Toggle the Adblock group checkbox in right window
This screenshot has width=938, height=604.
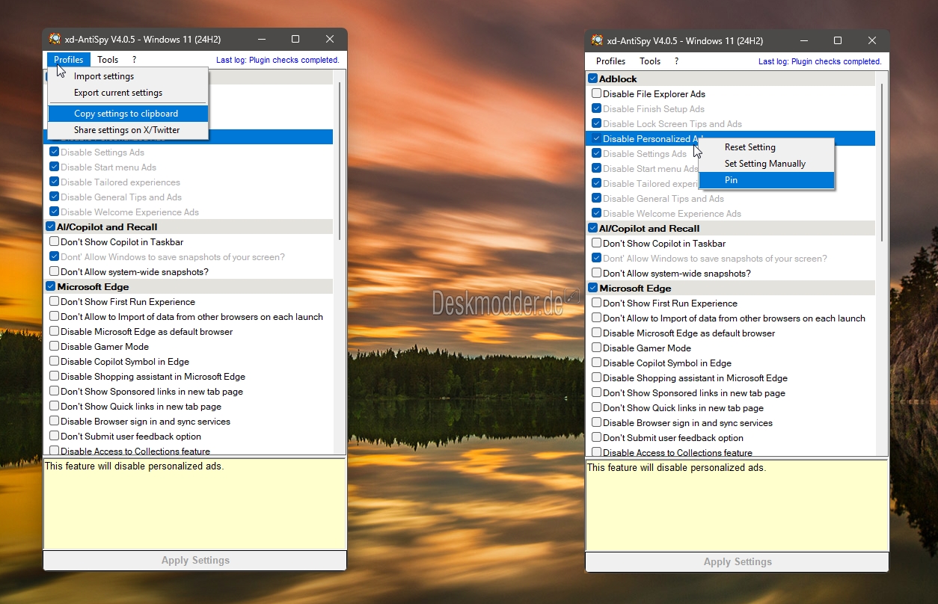pyautogui.click(x=592, y=79)
